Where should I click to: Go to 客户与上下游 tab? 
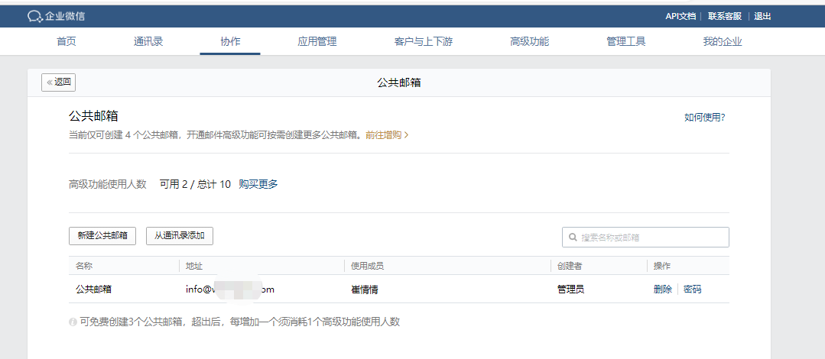[423, 41]
